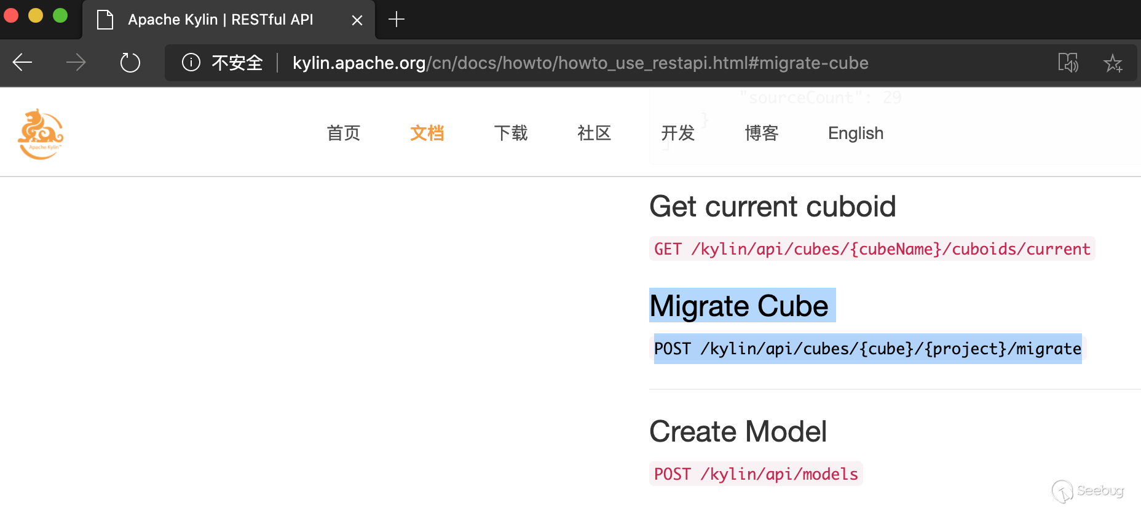Click the Apache Kylin logo
Screen dimensions: 1141x508
pos(41,133)
